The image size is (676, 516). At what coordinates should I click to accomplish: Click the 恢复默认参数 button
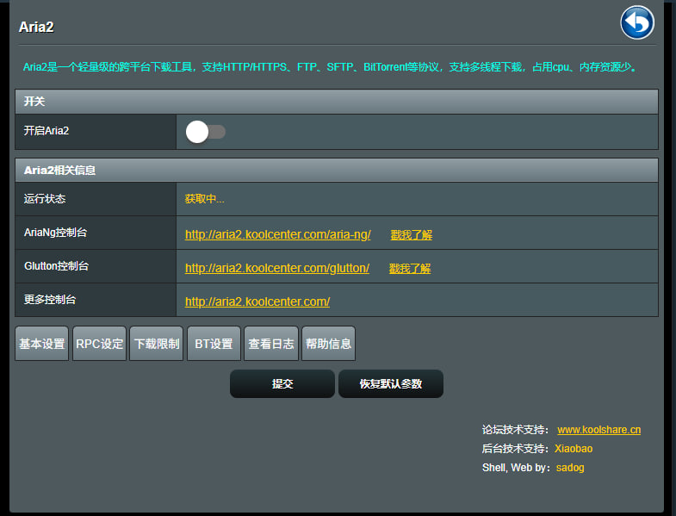point(390,383)
